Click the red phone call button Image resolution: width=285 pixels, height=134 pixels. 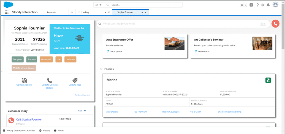point(275,24)
